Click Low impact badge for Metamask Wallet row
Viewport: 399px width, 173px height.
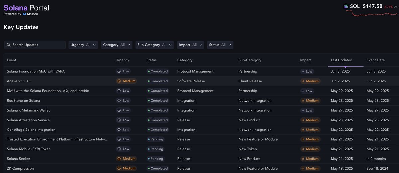(307, 110)
